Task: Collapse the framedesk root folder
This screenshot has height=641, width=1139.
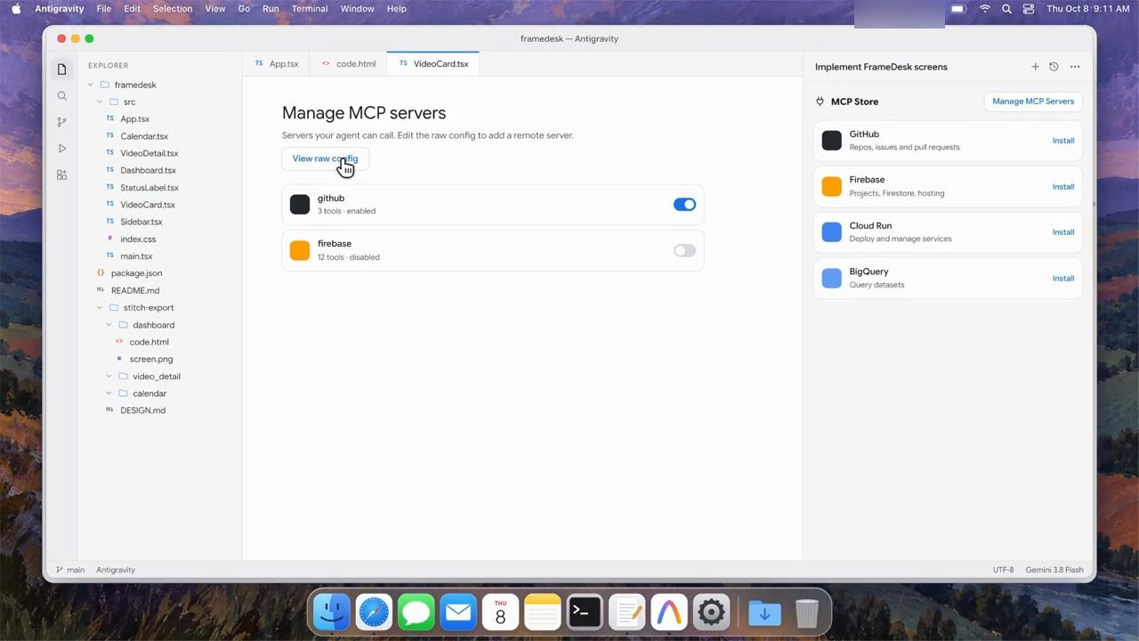Action: [x=91, y=85]
